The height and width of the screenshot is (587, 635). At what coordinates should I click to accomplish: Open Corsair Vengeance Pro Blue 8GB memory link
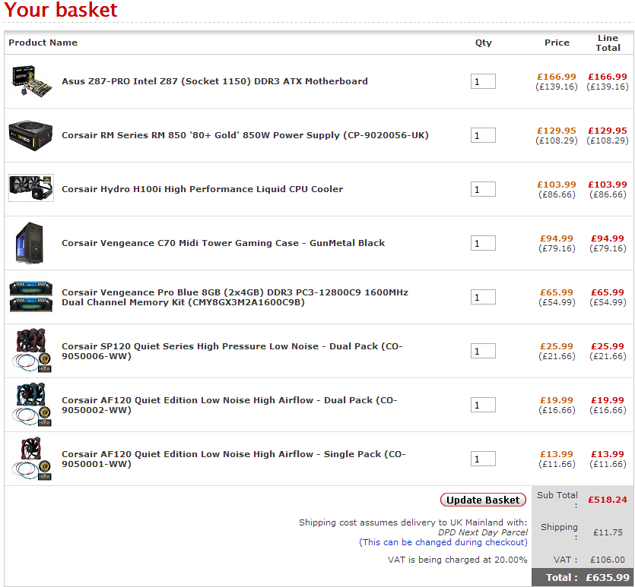(x=235, y=297)
